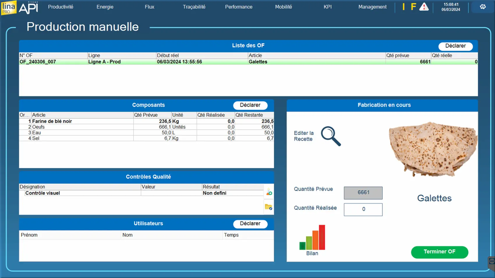Open the Bilan bar chart icon
Image resolution: width=495 pixels, height=278 pixels.
(312, 238)
